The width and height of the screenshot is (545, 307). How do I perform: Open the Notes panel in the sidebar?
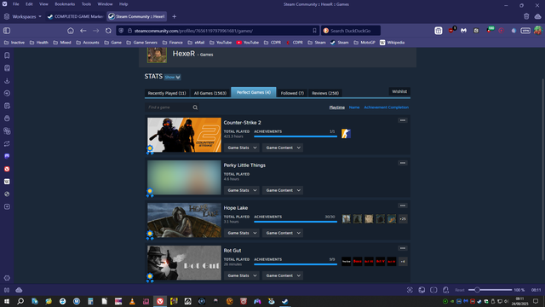click(7, 106)
